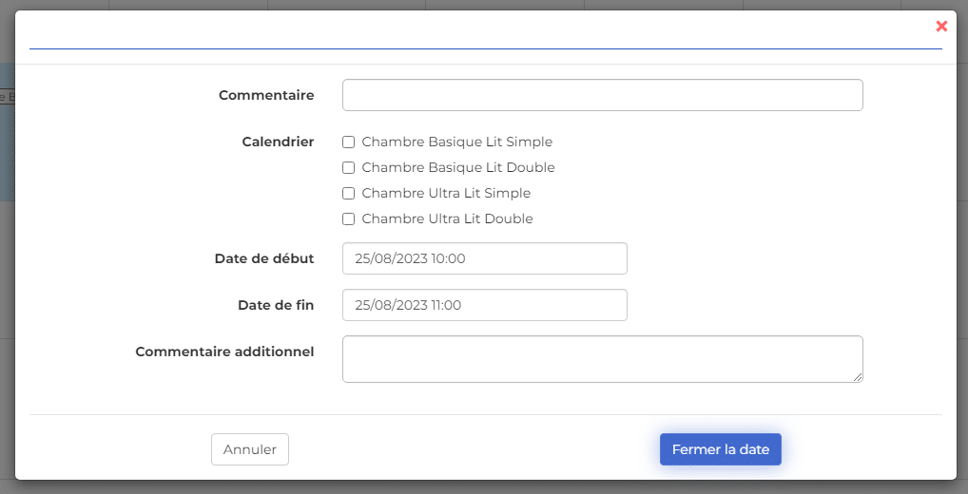Click the 'Chambre Ultra Lit Double' label text
This screenshot has height=494, width=968.
pos(447,218)
